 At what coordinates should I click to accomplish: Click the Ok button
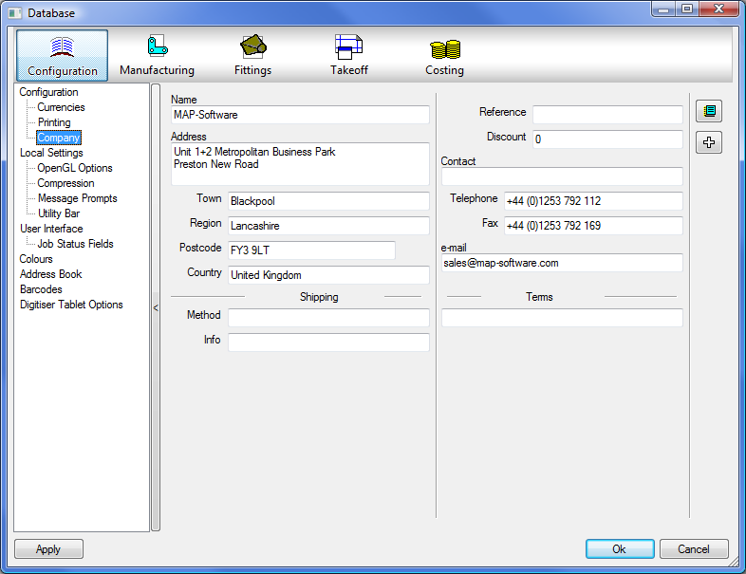(x=620, y=548)
